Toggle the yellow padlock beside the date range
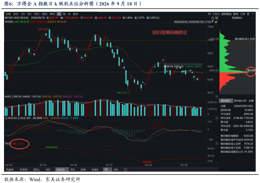The width and height of the screenshot is (260, 183). coord(216,22)
